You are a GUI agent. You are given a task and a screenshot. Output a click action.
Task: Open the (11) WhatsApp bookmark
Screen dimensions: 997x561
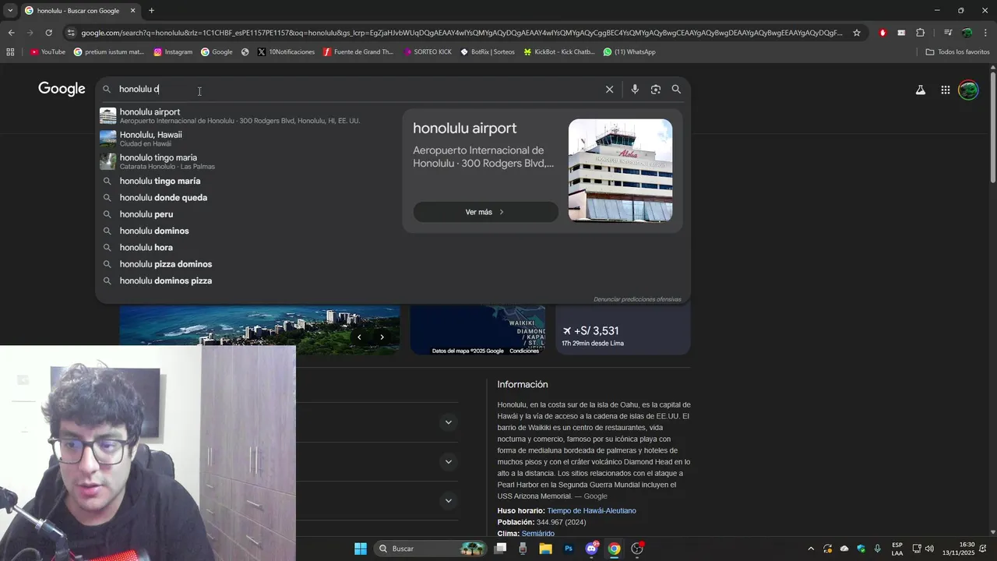(629, 52)
